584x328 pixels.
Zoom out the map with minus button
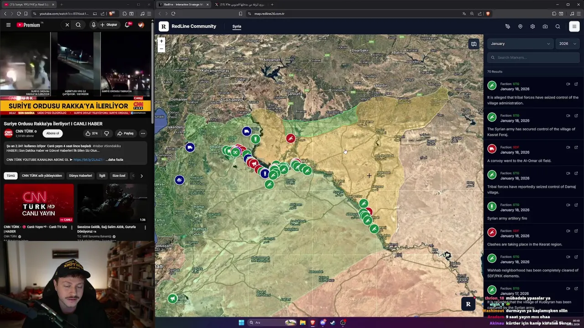(x=161, y=48)
